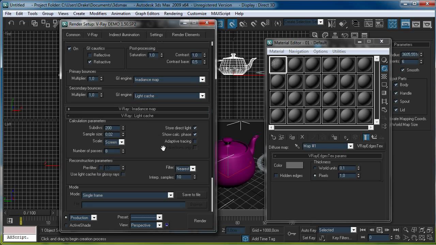Open the Rendering menu
The height and width of the screenshot is (245, 436).
point(173,14)
